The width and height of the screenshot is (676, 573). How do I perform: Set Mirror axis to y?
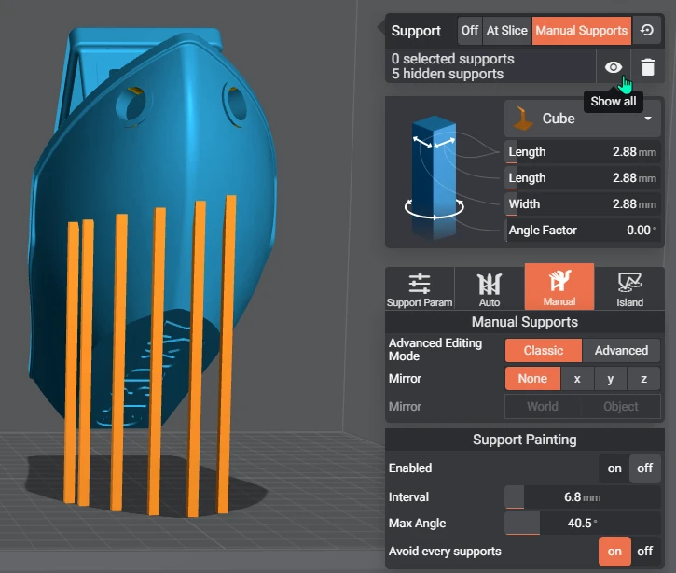610,378
